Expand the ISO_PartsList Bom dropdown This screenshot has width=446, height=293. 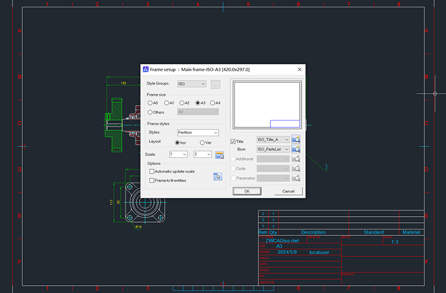(x=287, y=149)
